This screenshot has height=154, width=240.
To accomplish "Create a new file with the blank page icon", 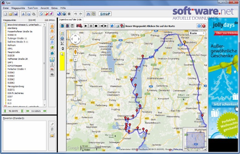I will [x=6, y=14].
